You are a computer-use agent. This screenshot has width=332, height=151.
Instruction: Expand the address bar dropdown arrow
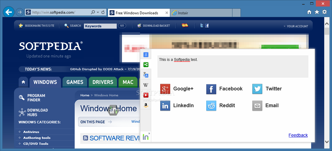[98, 12]
